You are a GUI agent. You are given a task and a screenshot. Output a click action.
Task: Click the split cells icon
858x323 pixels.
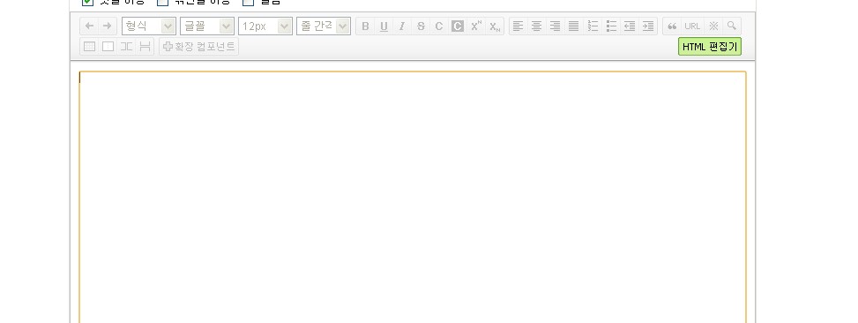pyautogui.click(x=145, y=47)
